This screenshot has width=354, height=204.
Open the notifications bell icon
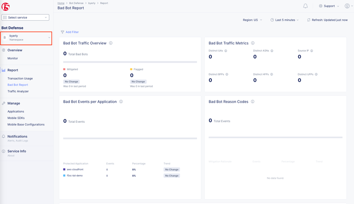(305, 6)
